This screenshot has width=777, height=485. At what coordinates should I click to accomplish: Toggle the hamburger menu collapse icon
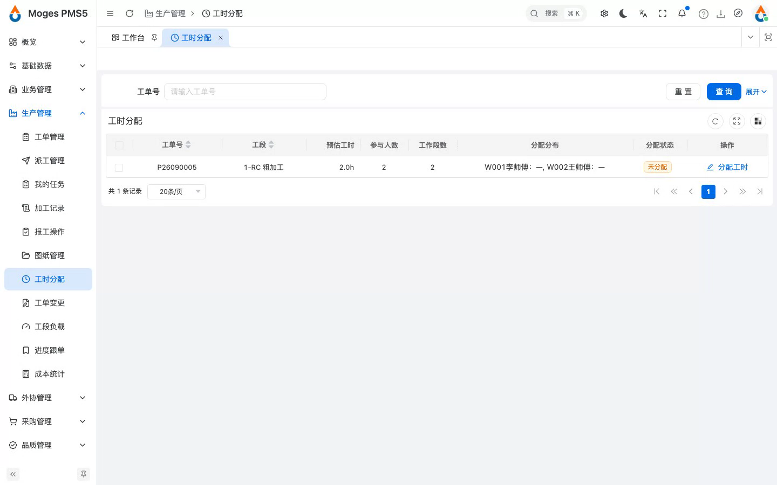[110, 13]
